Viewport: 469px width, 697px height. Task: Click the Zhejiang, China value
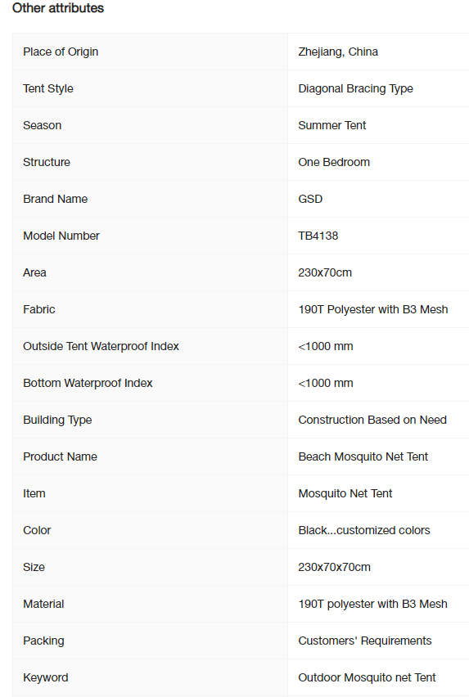[x=338, y=52]
